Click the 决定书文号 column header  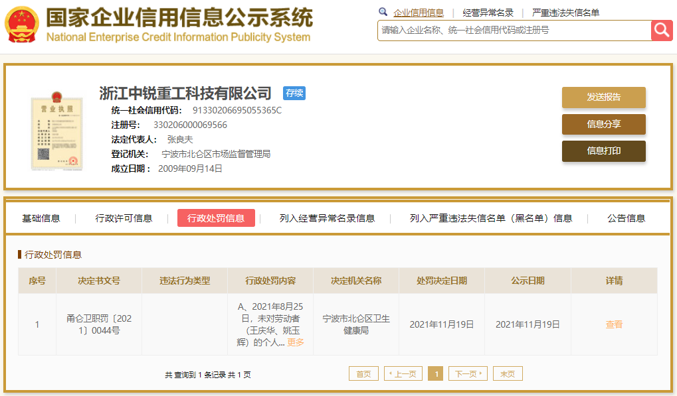tap(99, 281)
